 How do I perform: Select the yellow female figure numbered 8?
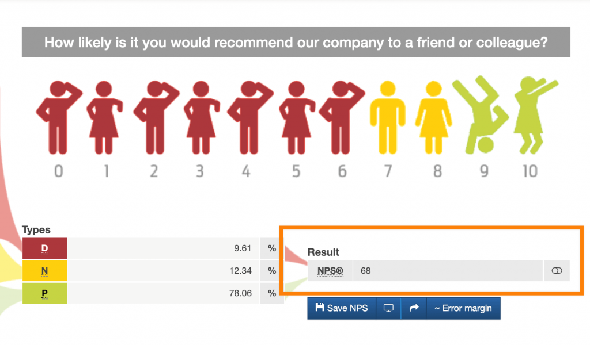(x=433, y=117)
